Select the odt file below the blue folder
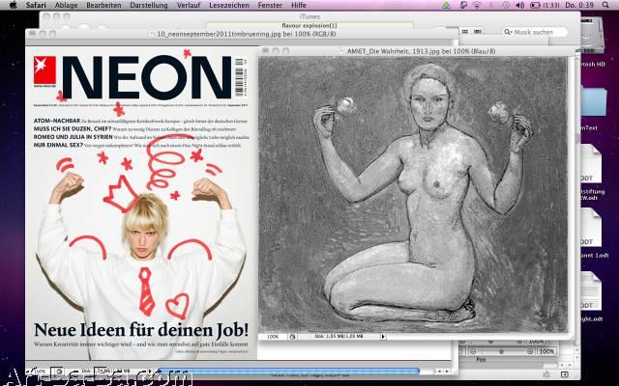The height and width of the screenshot is (386, 619). pyautogui.click(x=590, y=163)
